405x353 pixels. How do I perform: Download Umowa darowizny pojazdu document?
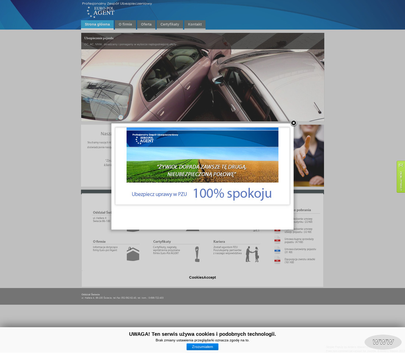(x=300, y=251)
